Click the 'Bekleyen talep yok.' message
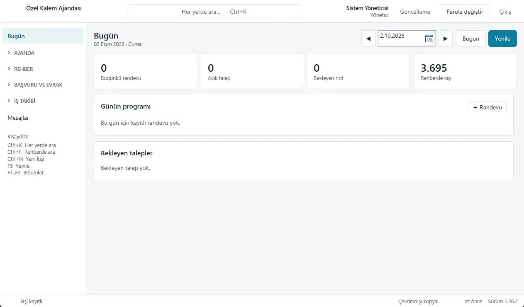The image size is (524, 307). (x=125, y=168)
